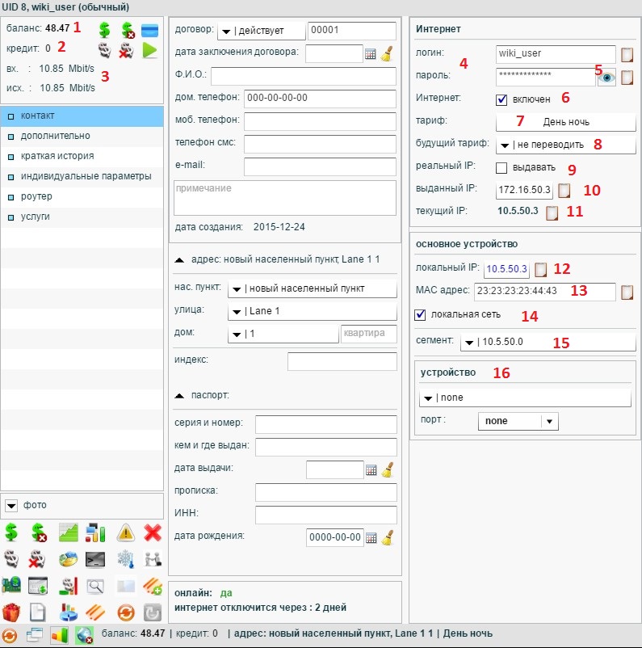Click the snowflake freeze icon

(x=125, y=558)
